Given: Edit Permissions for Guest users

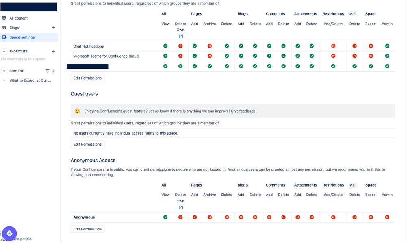Looking at the screenshot, I should pos(87,144).
